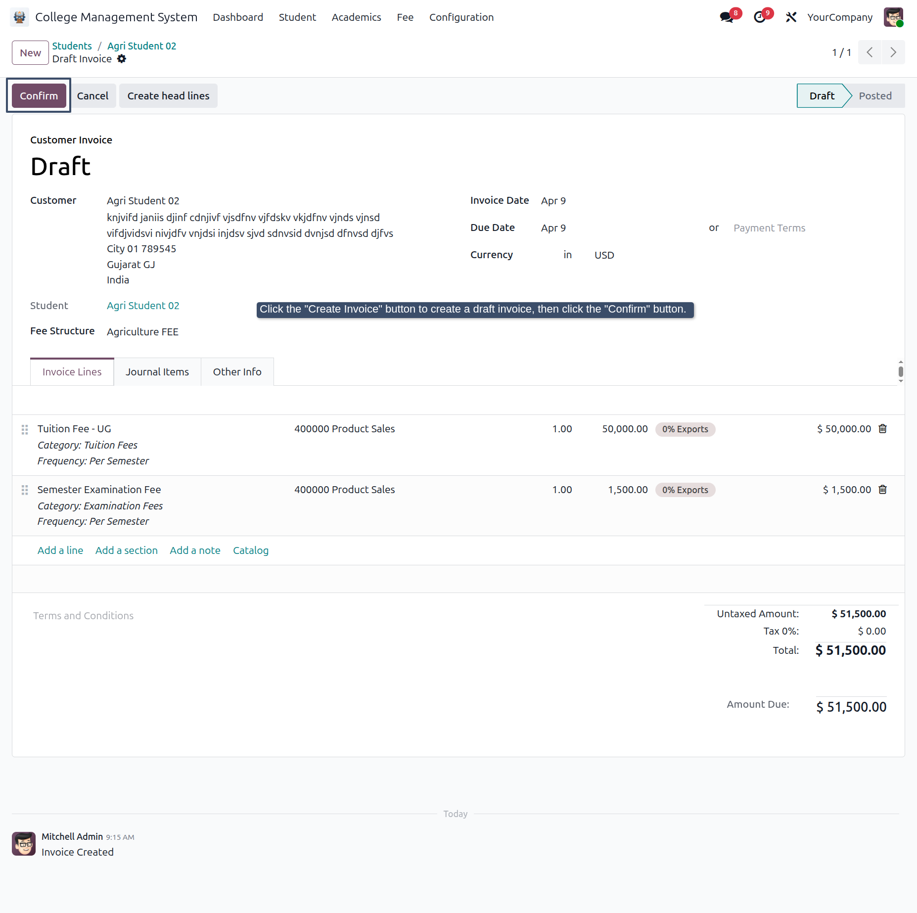The width and height of the screenshot is (917, 913).
Task: Open the user avatar menu
Action: 893,17
